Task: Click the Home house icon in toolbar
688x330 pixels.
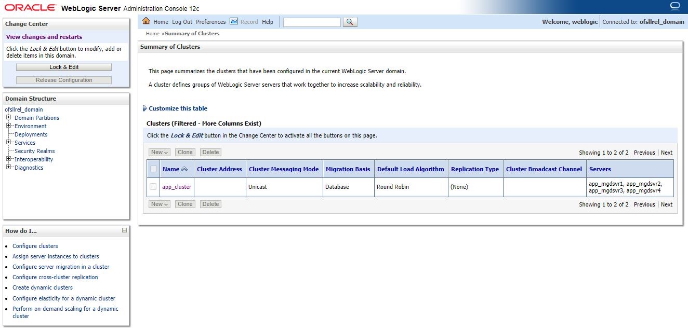Action: point(146,21)
